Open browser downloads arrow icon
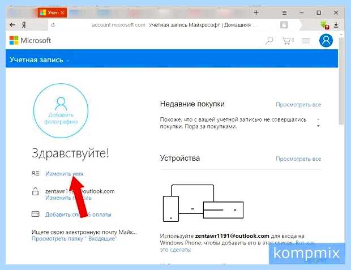The image size is (351, 270). pos(336,25)
